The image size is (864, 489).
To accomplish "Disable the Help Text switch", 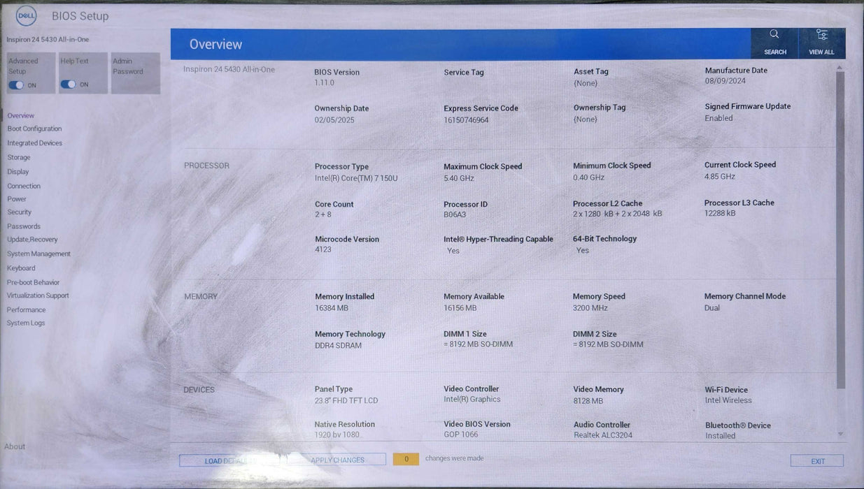I will 69,83.
